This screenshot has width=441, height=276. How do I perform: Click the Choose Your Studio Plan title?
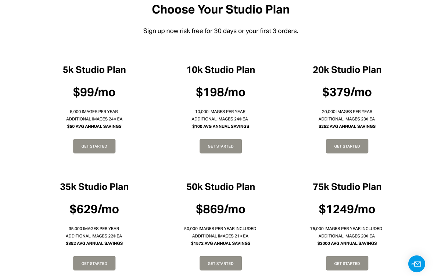point(220,10)
